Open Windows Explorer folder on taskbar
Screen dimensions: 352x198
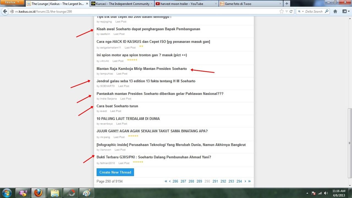click(x=55, y=193)
